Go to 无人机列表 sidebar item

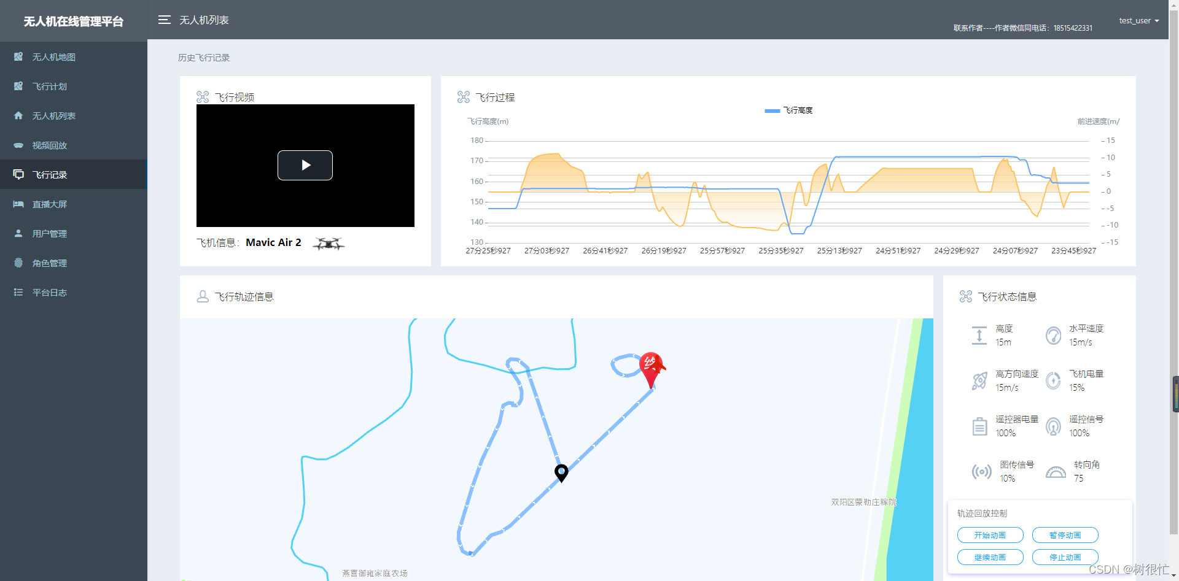coord(74,115)
